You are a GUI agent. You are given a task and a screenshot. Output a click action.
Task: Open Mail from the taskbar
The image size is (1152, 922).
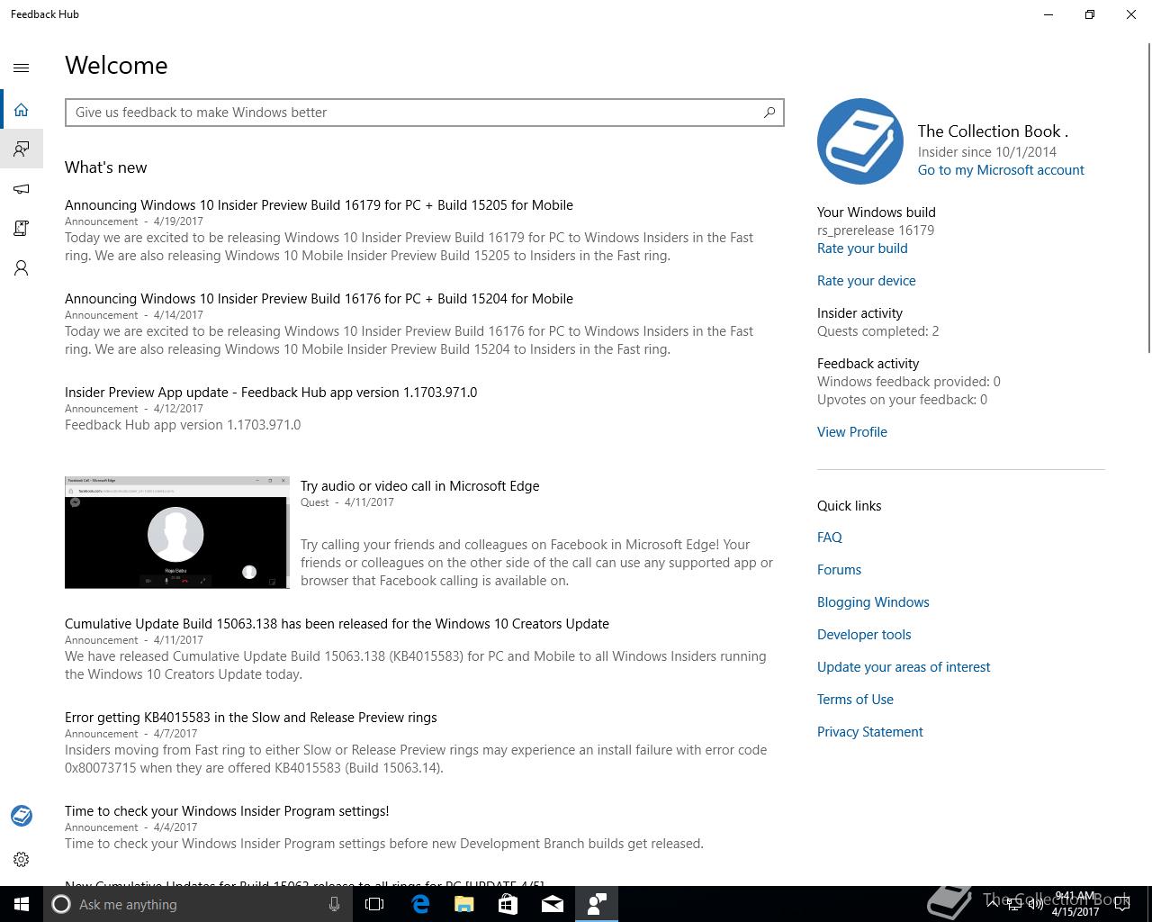tap(553, 904)
